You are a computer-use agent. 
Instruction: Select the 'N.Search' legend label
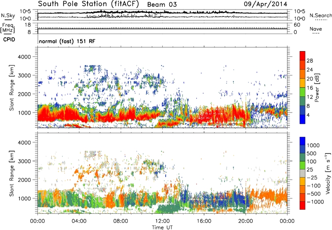coord(320,15)
